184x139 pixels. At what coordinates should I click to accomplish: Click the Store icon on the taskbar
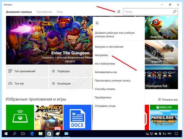click(49, 133)
